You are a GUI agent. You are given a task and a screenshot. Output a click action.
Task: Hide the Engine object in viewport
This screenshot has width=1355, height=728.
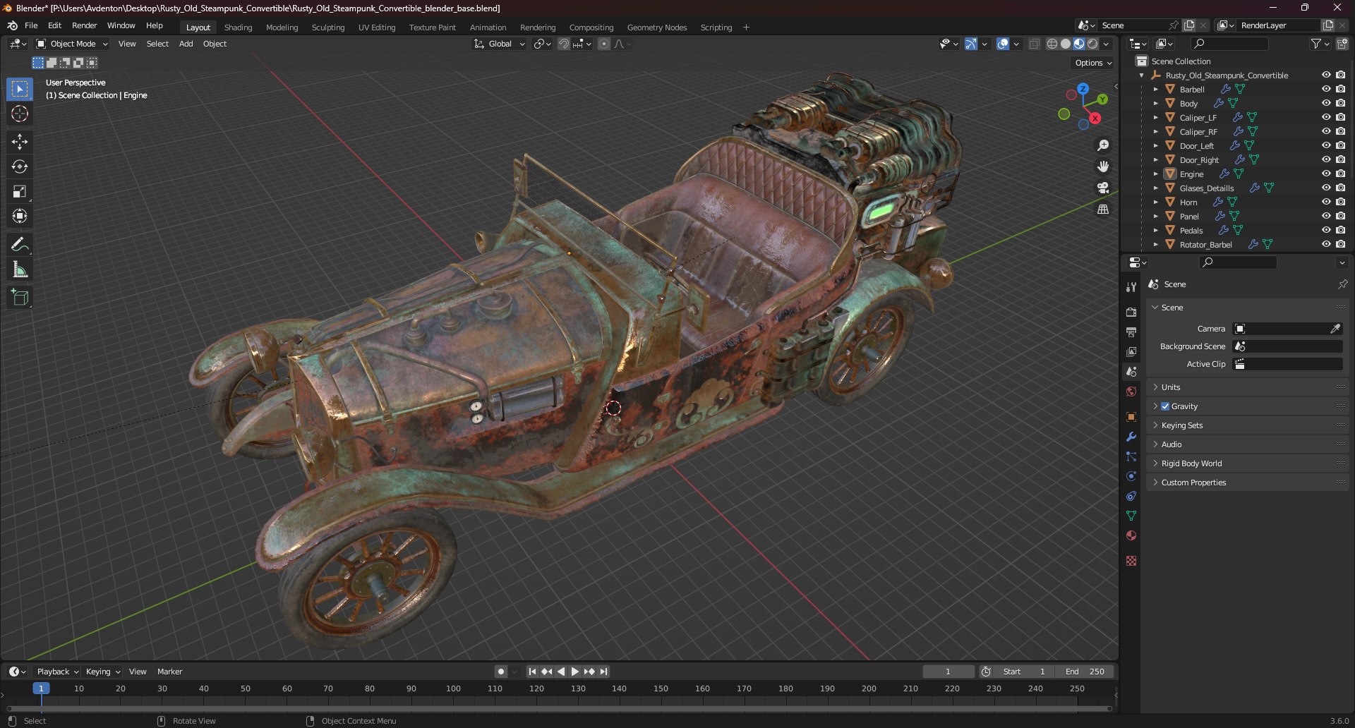pyautogui.click(x=1326, y=174)
